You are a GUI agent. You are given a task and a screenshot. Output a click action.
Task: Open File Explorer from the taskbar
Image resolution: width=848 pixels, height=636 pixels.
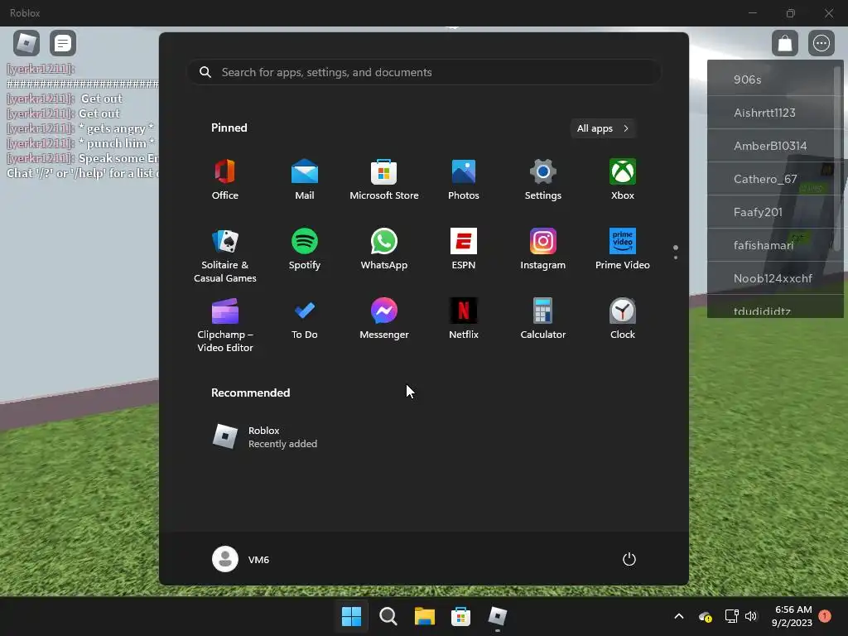(x=425, y=616)
